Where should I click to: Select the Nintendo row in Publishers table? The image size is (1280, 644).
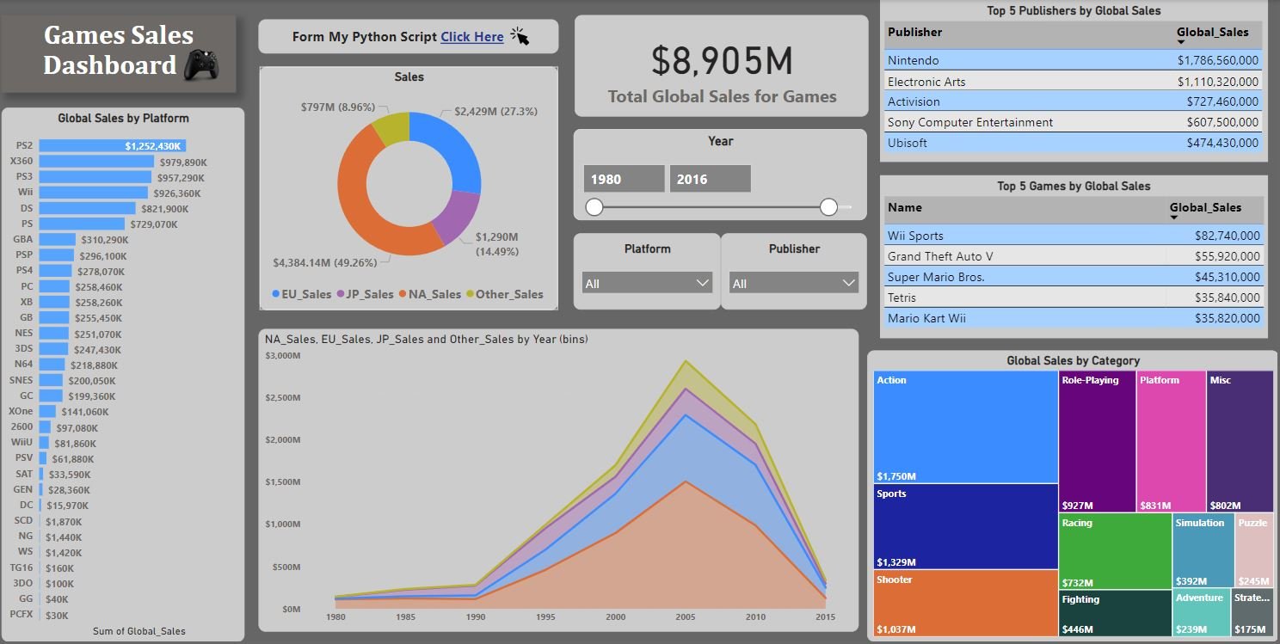[913, 60]
